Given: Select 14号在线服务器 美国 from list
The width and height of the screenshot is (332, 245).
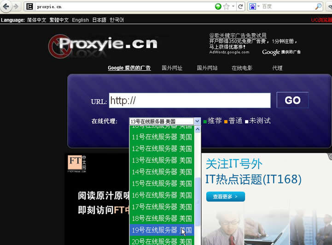Looking at the screenshot, I should (162, 172).
